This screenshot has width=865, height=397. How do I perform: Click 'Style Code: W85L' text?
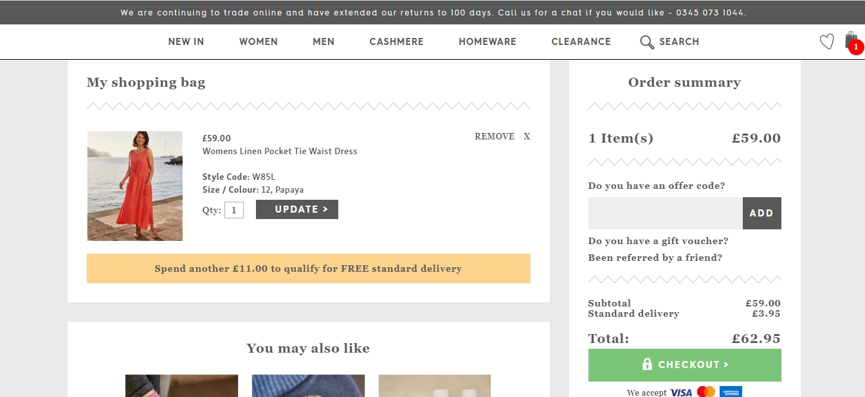(x=239, y=177)
